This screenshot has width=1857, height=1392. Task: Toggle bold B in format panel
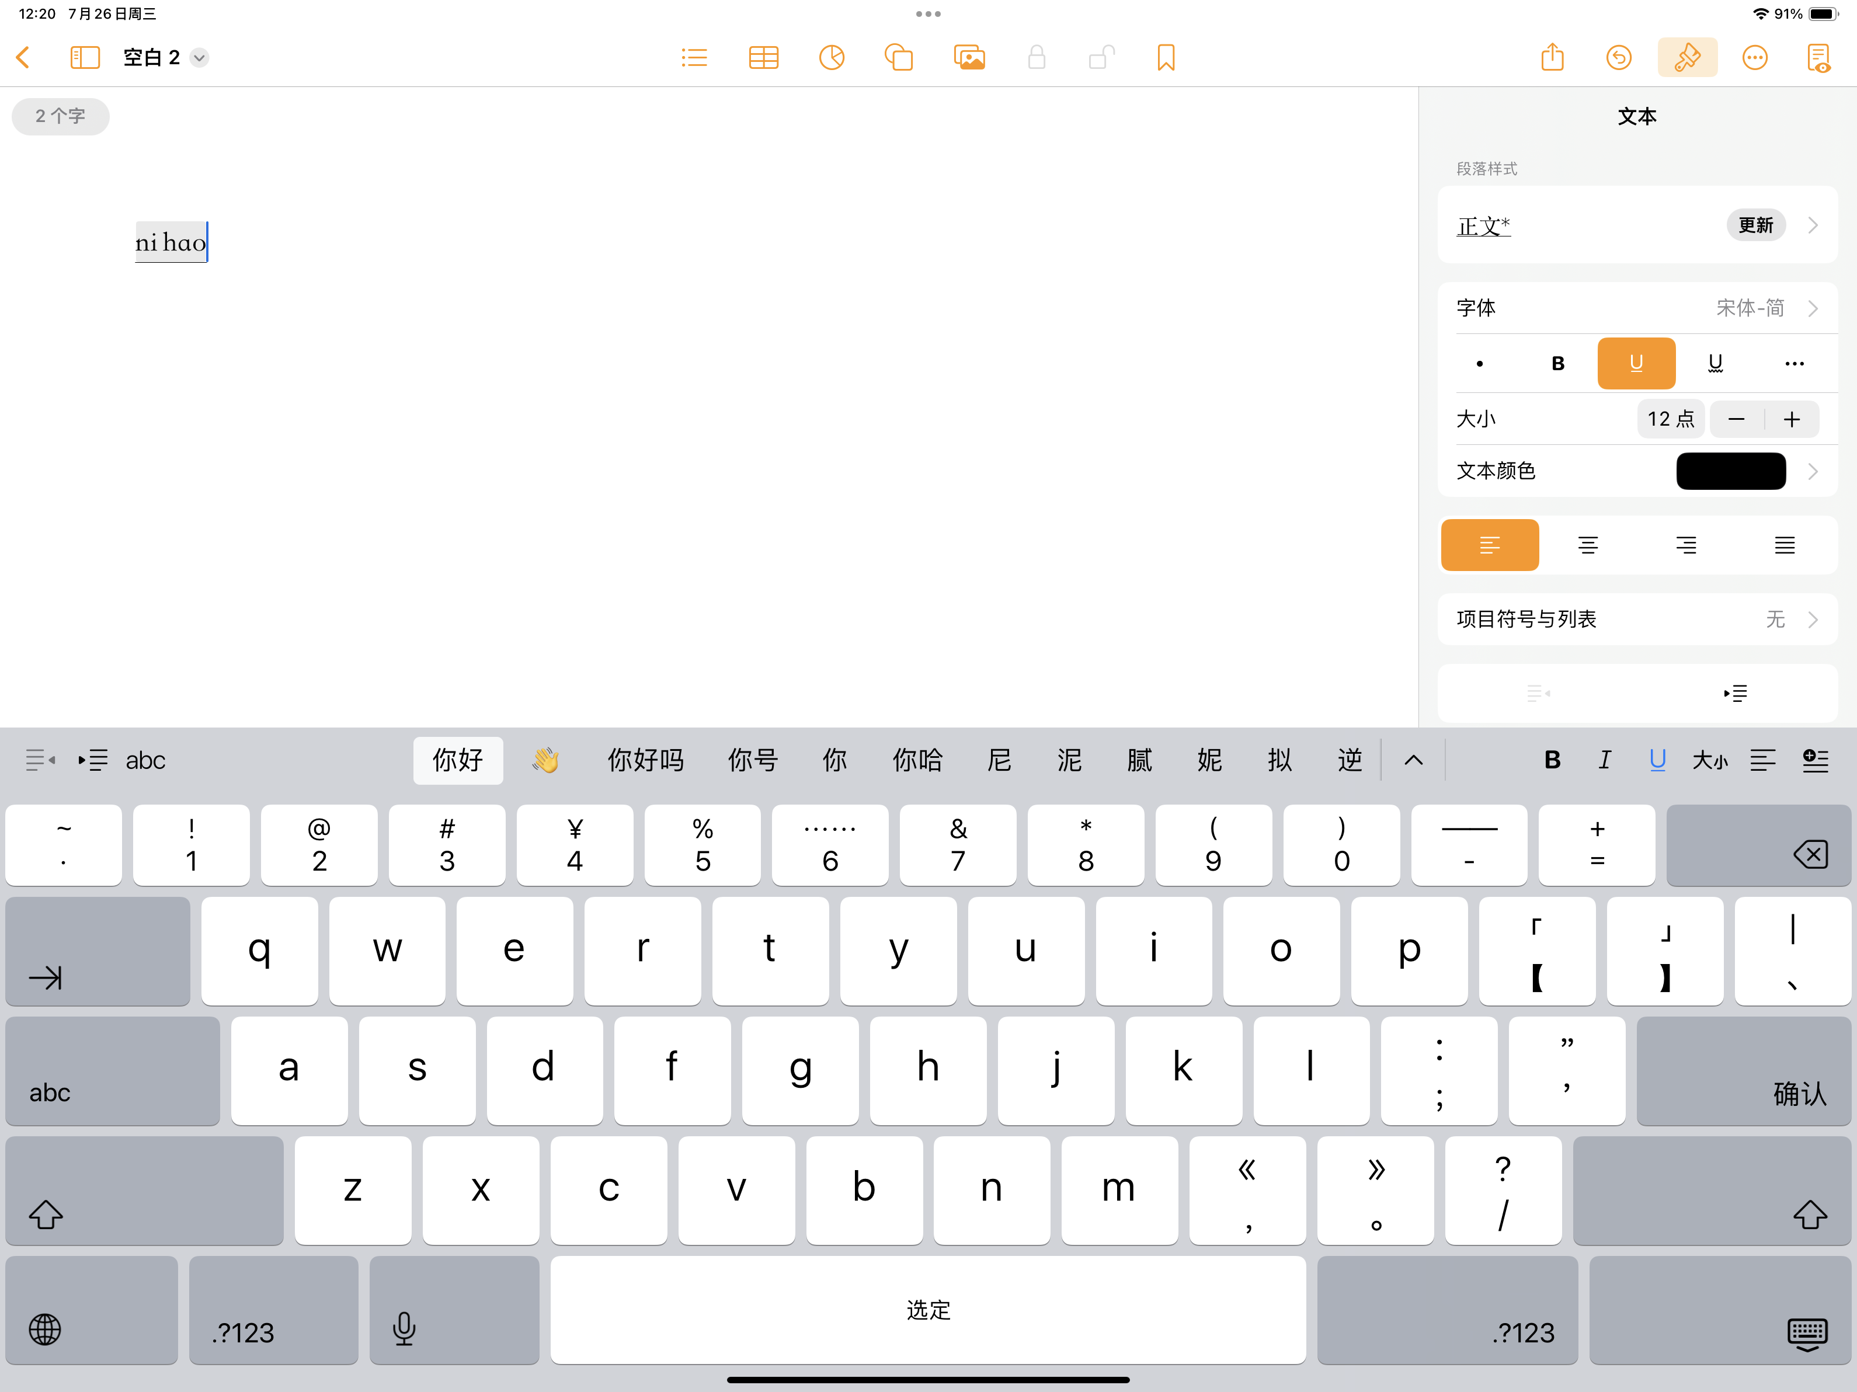(x=1557, y=364)
